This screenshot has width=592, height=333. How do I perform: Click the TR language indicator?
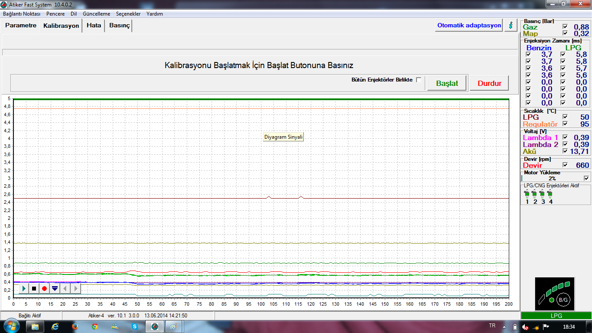tap(492, 326)
